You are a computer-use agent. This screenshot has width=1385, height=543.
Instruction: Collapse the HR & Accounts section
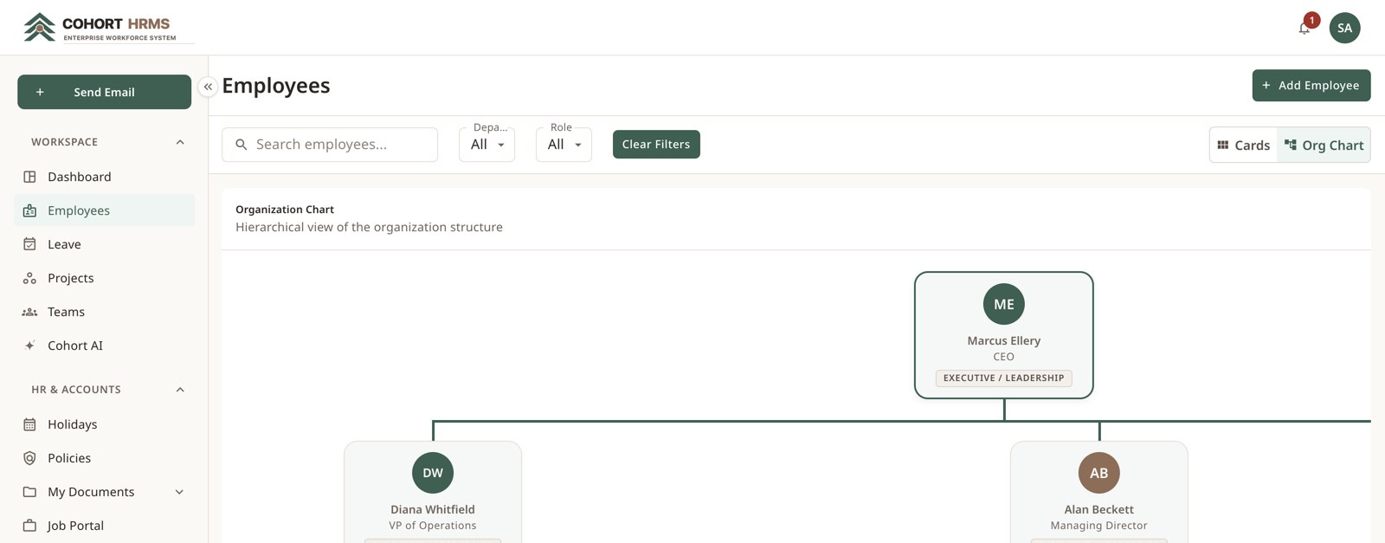[x=180, y=390]
